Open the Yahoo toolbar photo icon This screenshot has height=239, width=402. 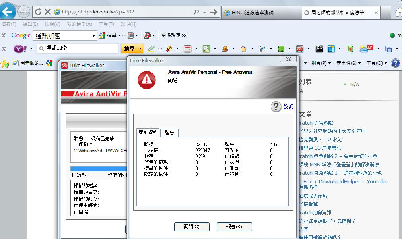point(206,48)
